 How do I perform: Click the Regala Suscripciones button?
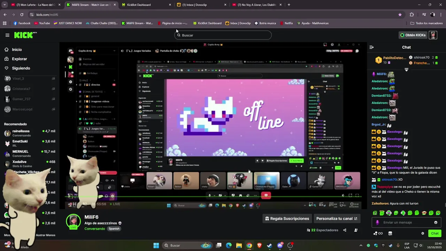pyautogui.click(x=287, y=219)
